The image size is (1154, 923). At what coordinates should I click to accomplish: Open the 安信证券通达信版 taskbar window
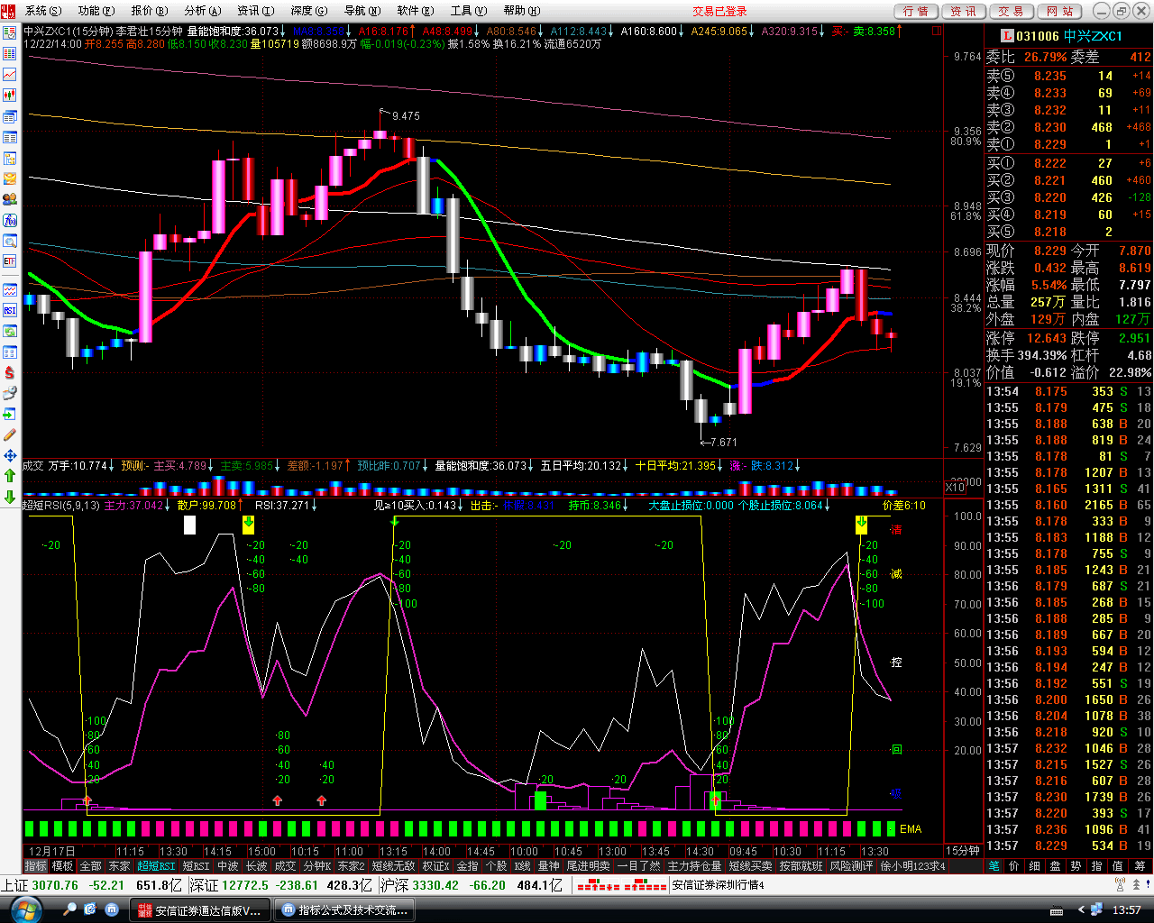click(202, 909)
